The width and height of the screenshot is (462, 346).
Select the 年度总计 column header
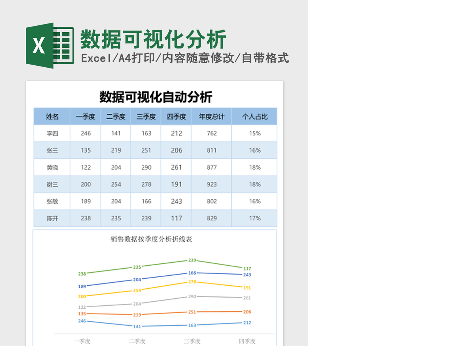click(x=212, y=116)
